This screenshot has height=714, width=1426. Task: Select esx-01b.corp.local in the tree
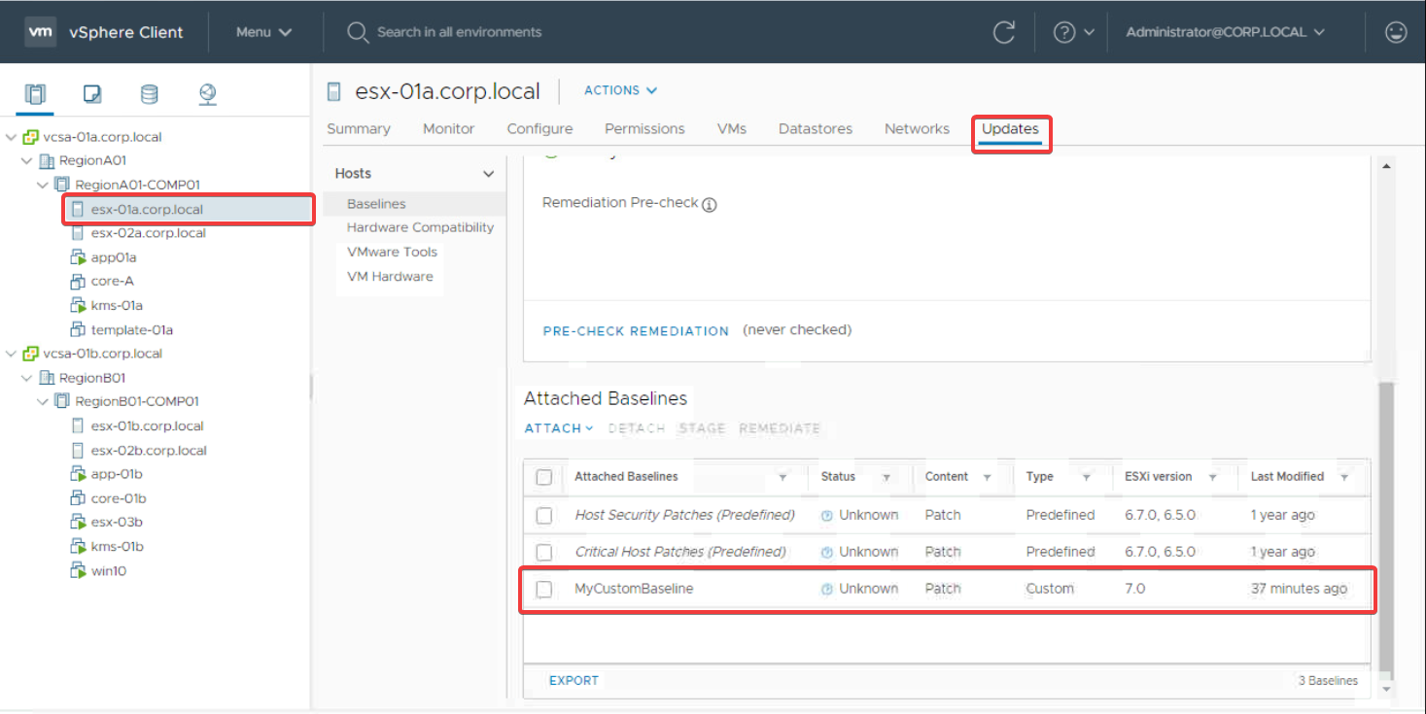pyautogui.click(x=147, y=426)
